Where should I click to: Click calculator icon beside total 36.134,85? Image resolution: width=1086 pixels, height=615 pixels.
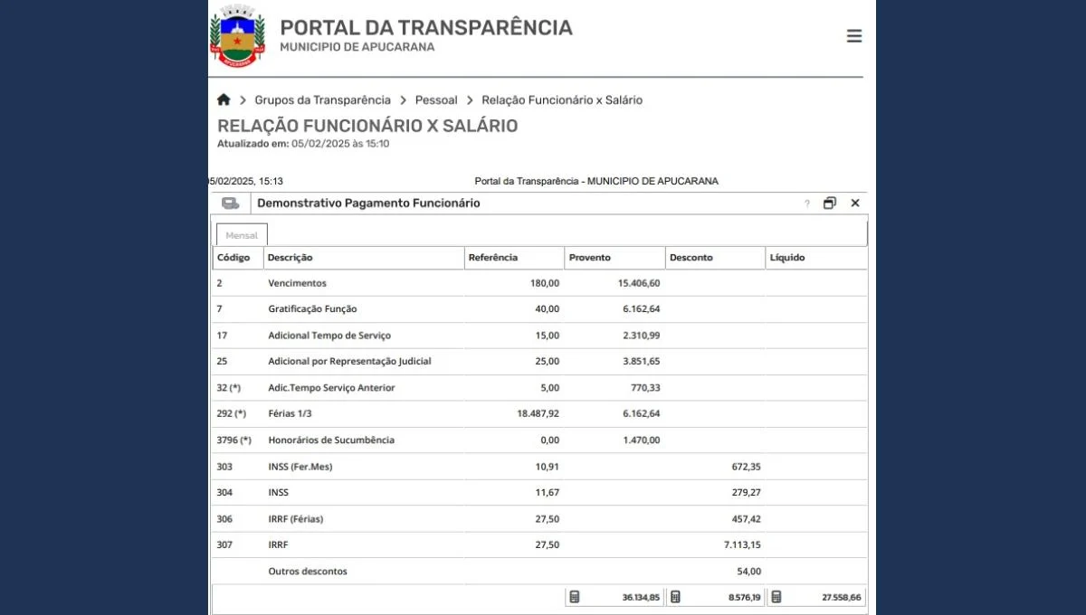(575, 597)
